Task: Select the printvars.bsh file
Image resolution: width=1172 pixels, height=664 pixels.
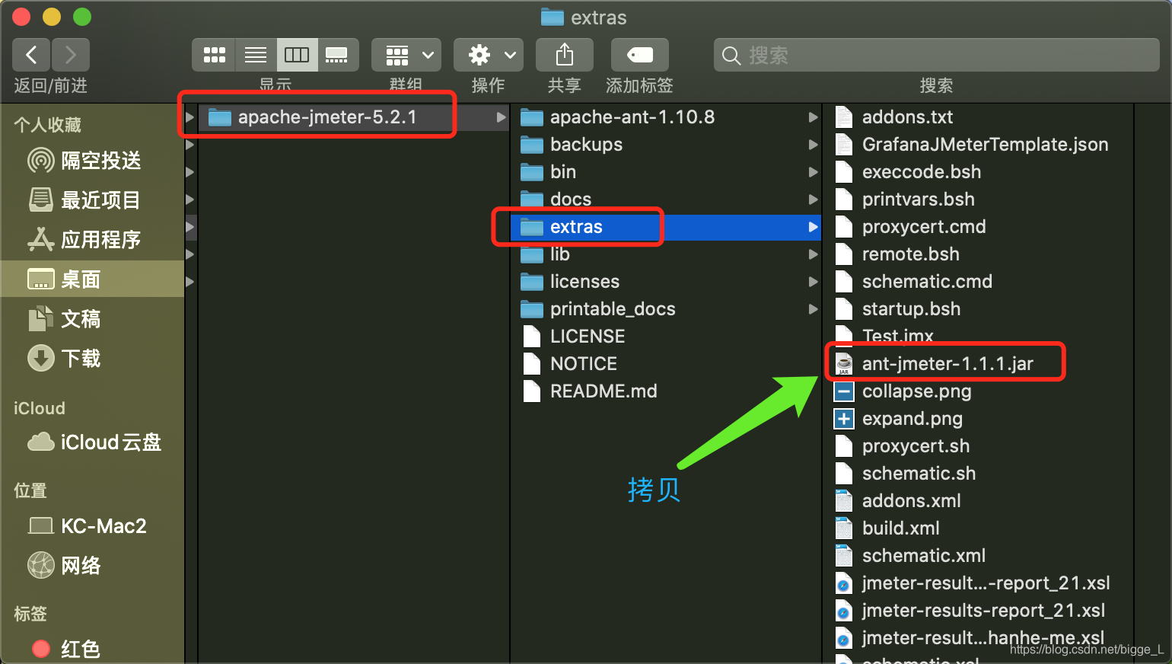Action: [978, 200]
